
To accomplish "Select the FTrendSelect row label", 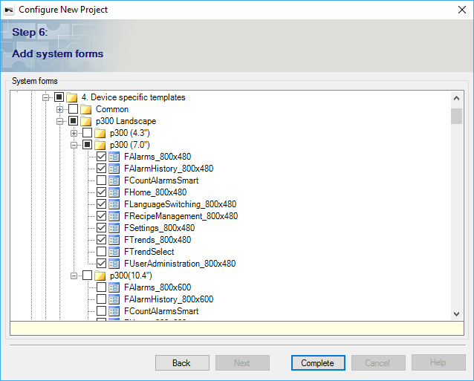I will point(149,252).
